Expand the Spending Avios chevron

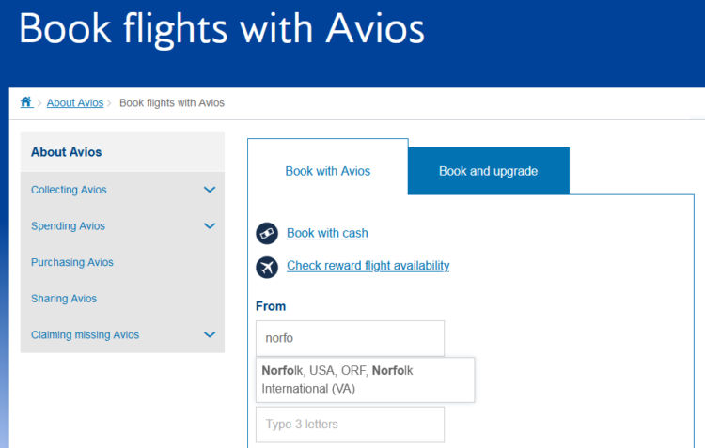[210, 225]
